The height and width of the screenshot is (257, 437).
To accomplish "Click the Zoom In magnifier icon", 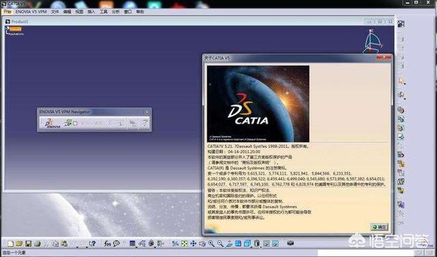I will tap(211, 243).
